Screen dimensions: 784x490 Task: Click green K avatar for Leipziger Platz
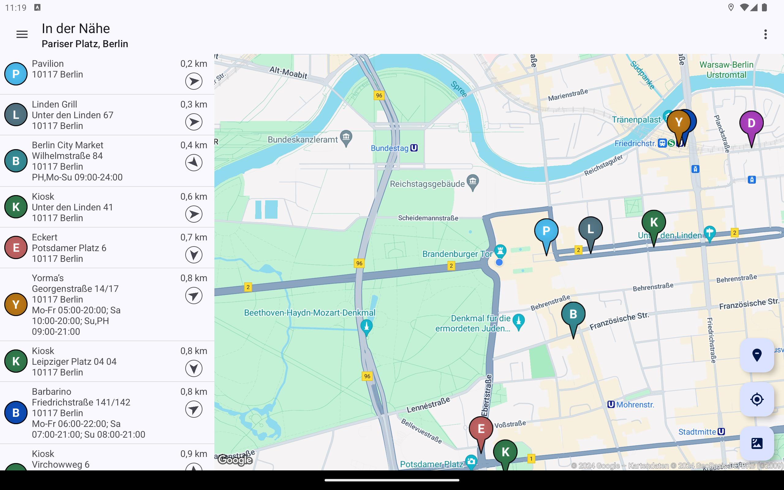(16, 361)
